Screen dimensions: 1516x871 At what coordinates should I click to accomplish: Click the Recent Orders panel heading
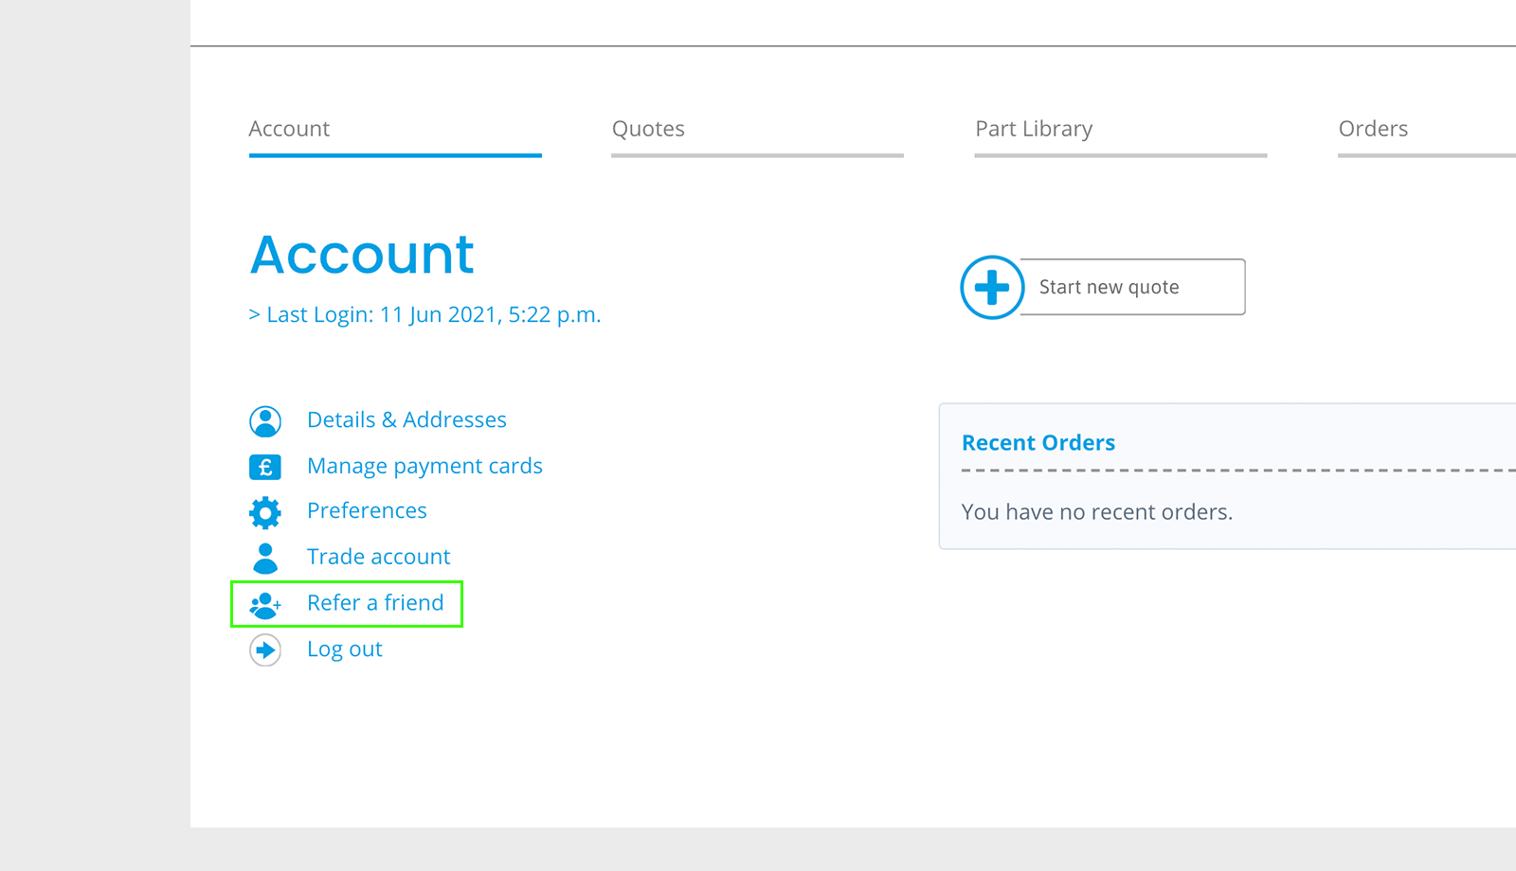(1038, 443)
